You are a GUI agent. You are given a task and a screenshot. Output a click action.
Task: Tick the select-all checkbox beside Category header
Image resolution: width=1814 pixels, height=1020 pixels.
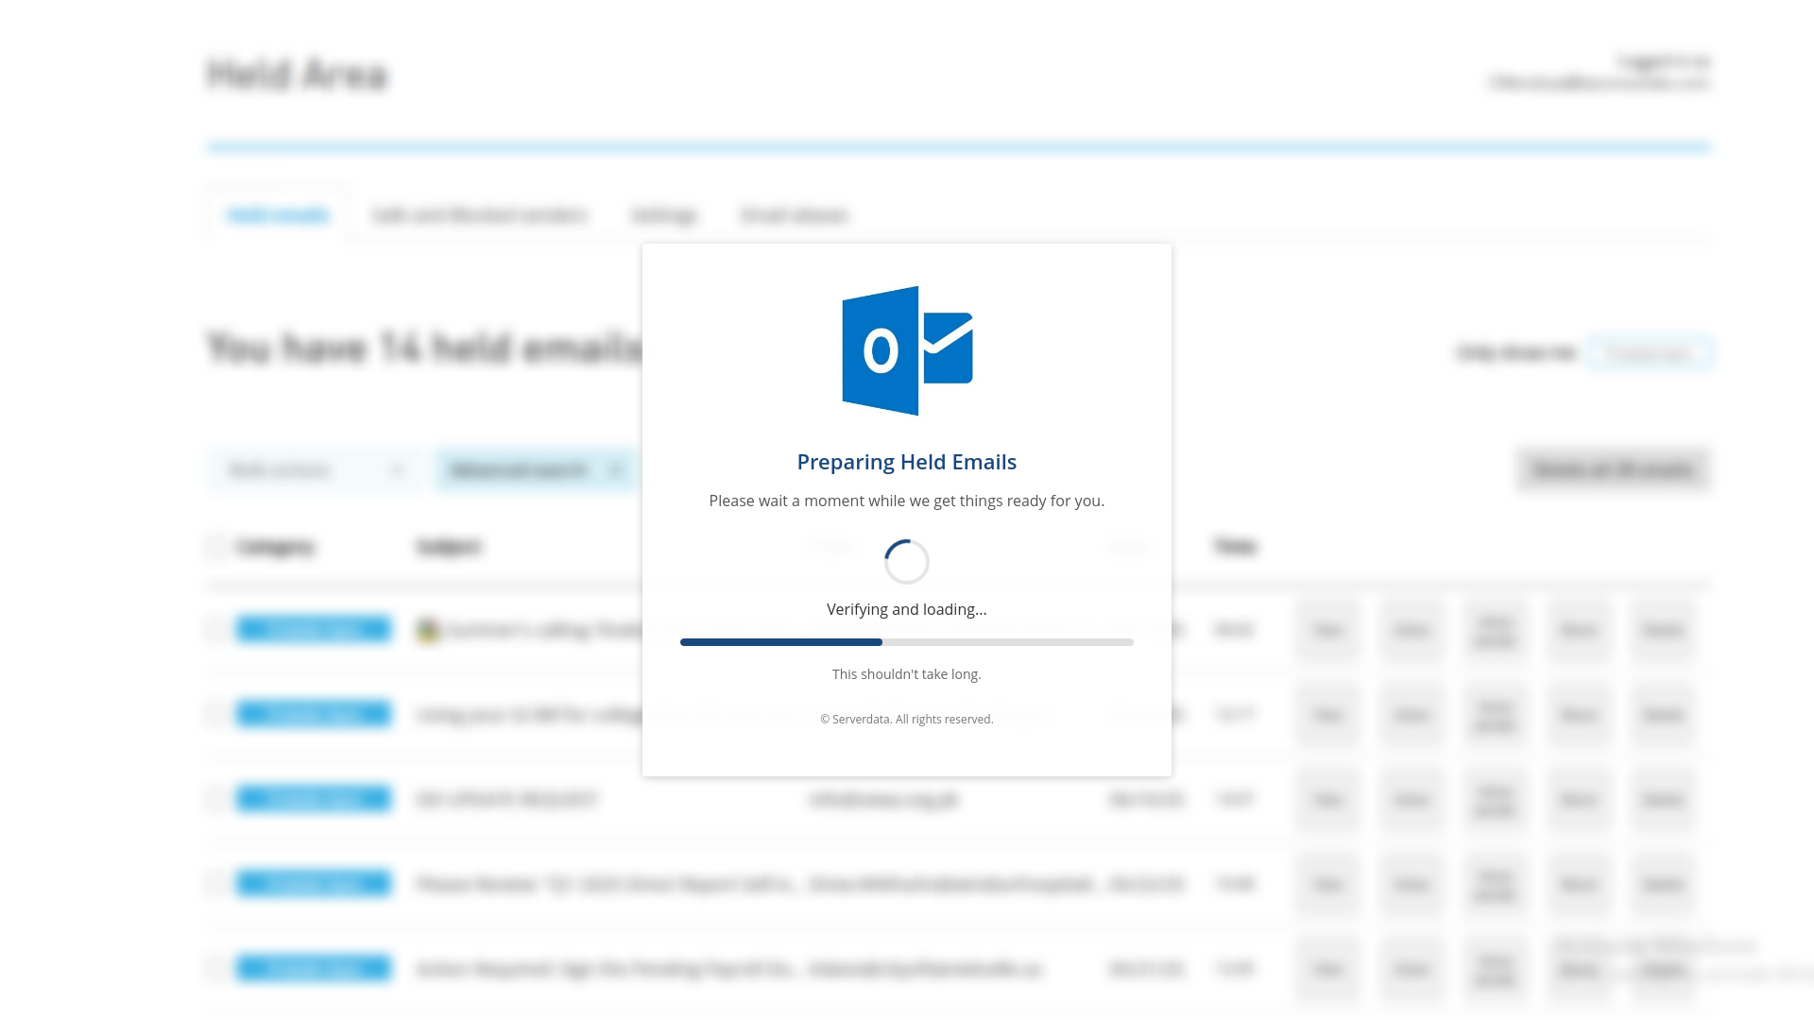(217, 547)
